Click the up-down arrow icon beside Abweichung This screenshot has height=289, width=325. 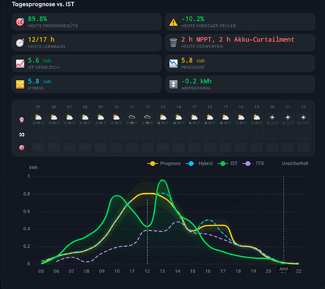click(x=174, y=84)
